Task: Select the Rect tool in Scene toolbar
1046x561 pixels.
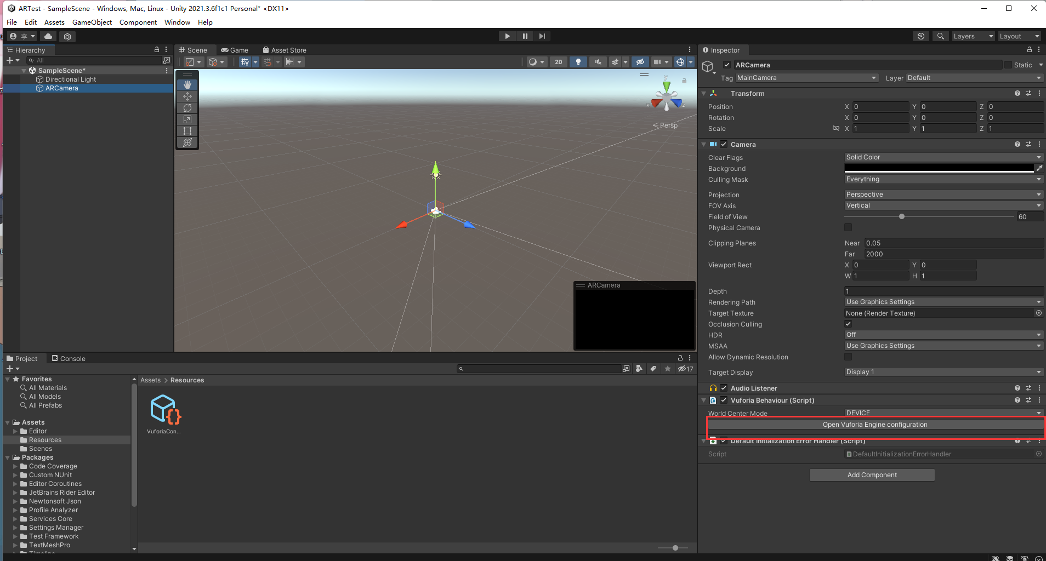Action: pyautogui.click(x=187, y=131)
